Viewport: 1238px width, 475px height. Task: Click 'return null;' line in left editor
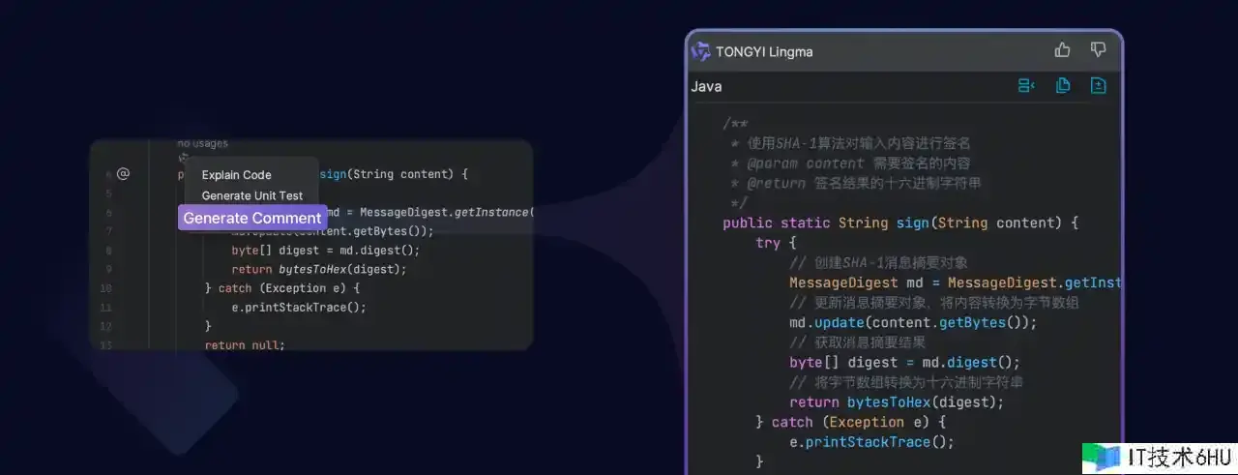pos(245,344)
